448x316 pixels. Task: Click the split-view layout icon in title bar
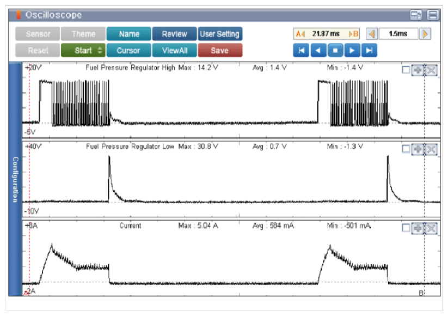[433, 15]
